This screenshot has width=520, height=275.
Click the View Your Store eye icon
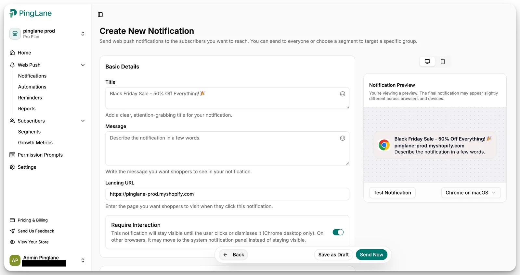[12, 242]
